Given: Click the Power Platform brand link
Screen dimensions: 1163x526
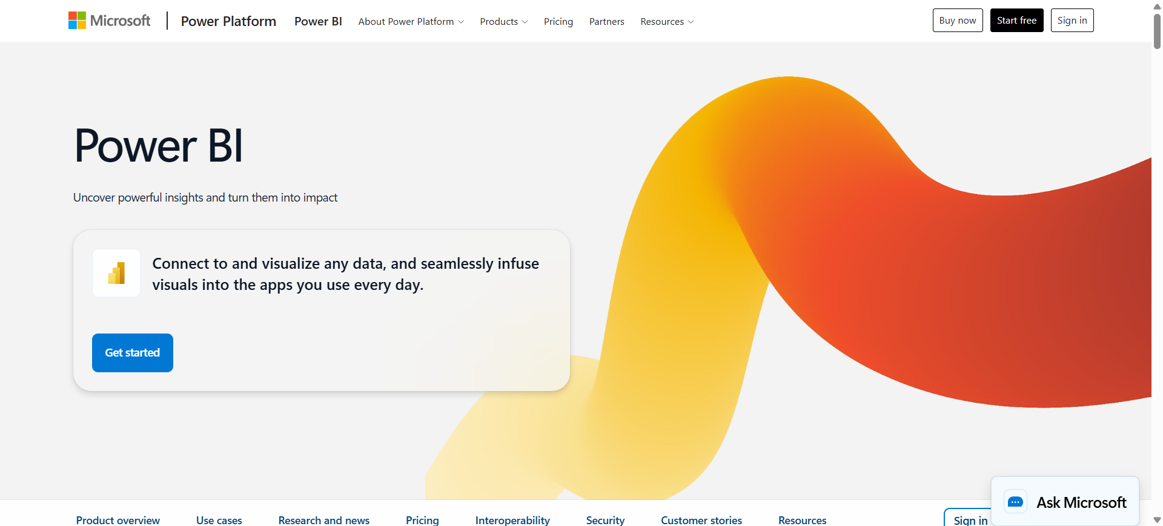Looking at the screenshot, I should pyautogui.click(x=228, y=21).
